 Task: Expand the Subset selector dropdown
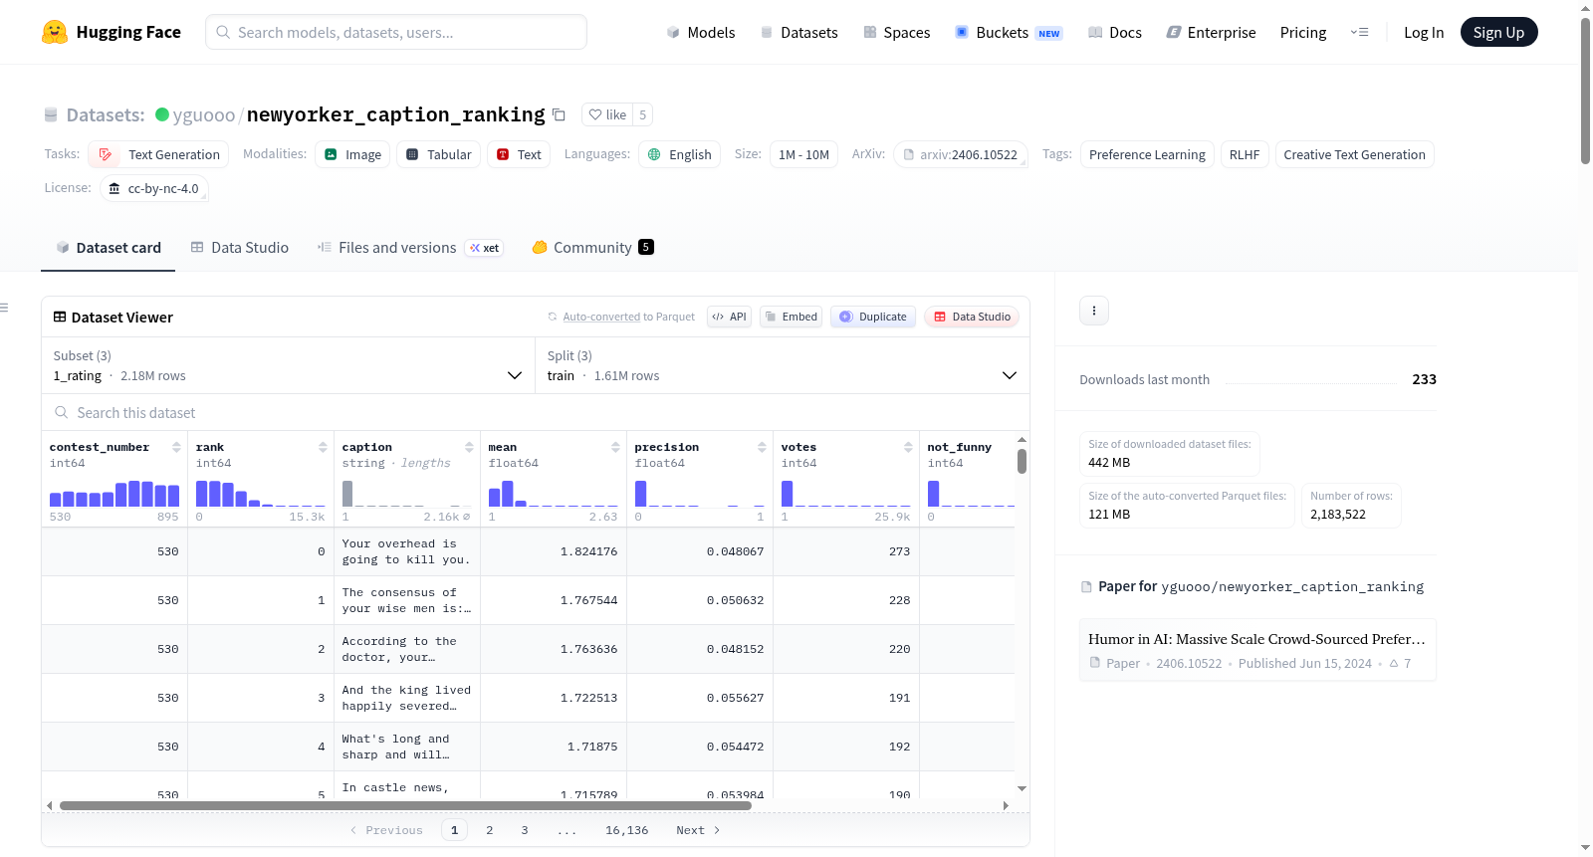(288, 366)
